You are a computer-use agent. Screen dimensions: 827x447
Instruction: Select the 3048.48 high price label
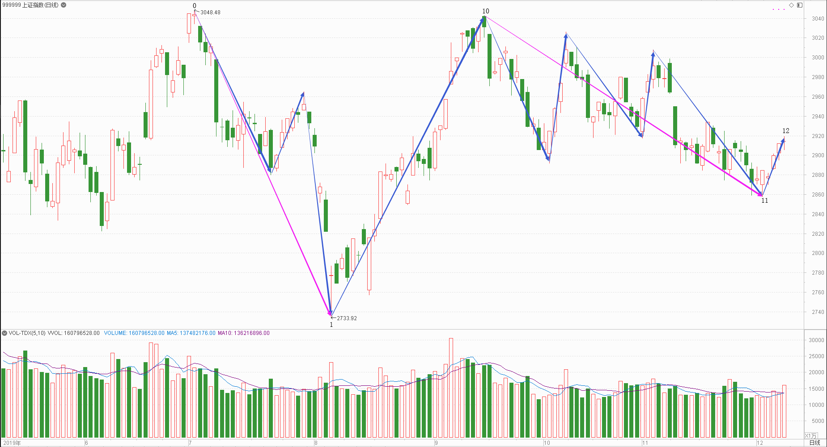coord(210,13)
